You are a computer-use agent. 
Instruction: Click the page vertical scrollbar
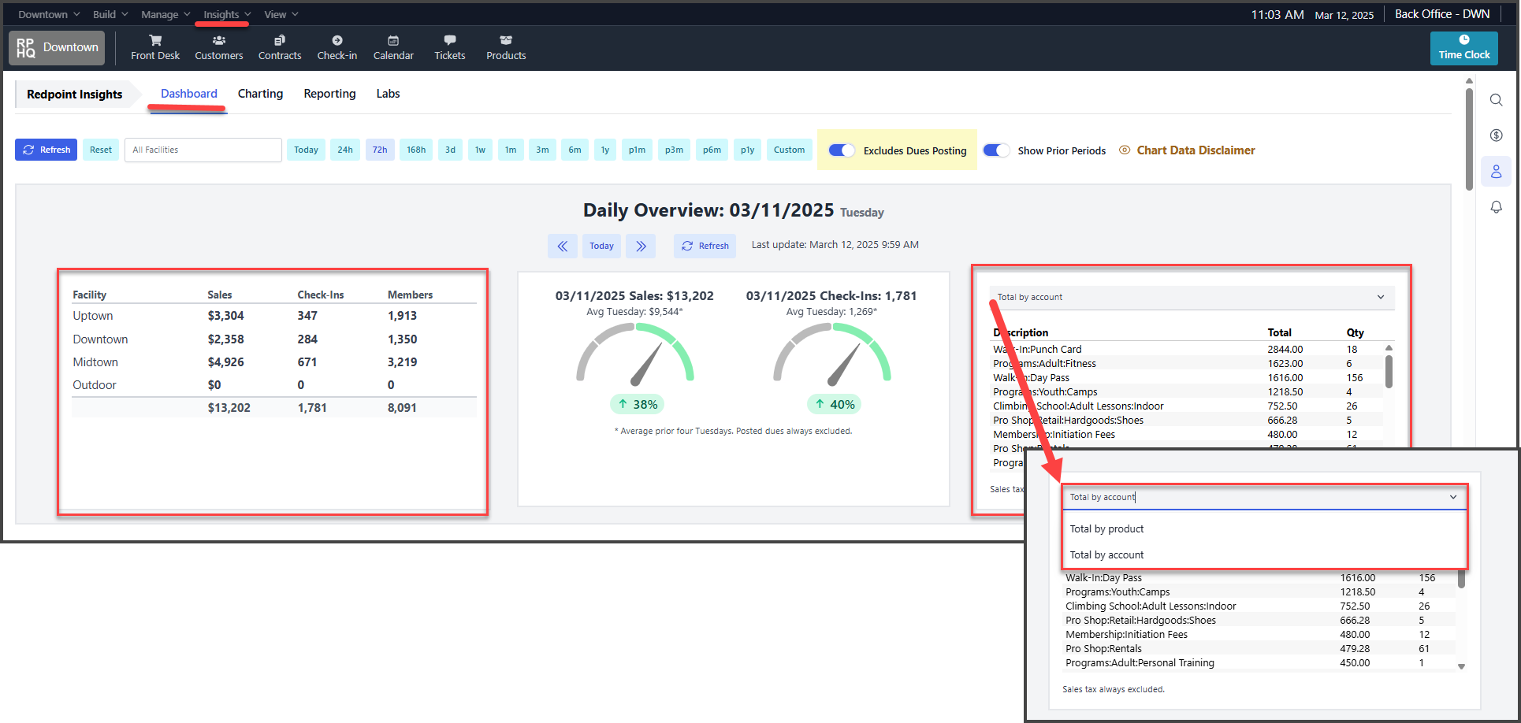pyautogui.click(x=1469, y=139)
